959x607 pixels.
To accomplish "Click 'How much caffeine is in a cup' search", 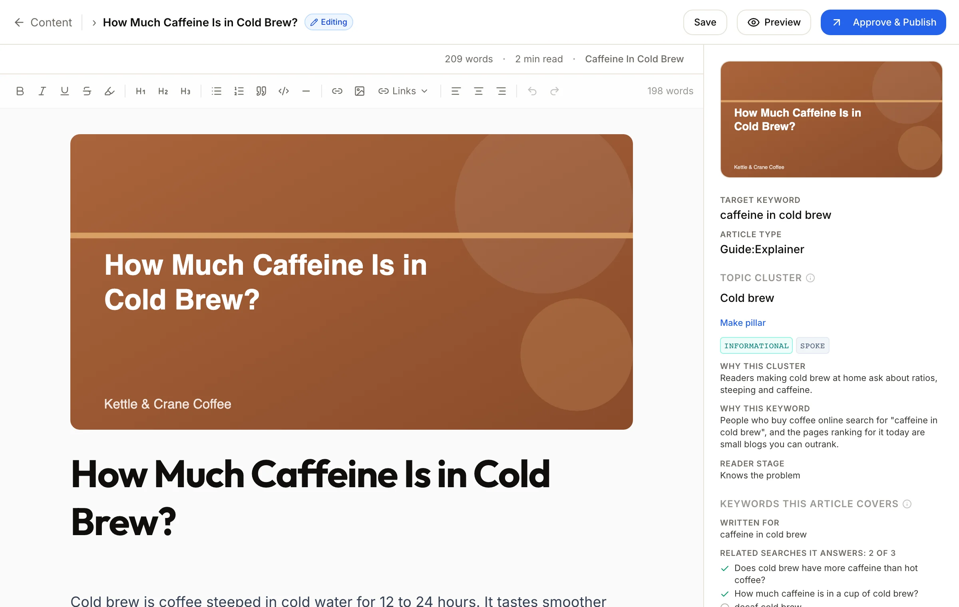I will [x=826, y=593].
